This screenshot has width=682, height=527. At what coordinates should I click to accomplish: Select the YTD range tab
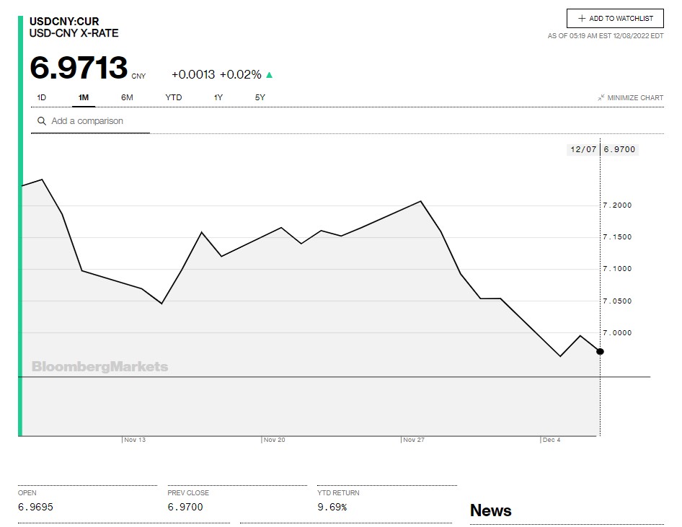[x=173, y=97]
